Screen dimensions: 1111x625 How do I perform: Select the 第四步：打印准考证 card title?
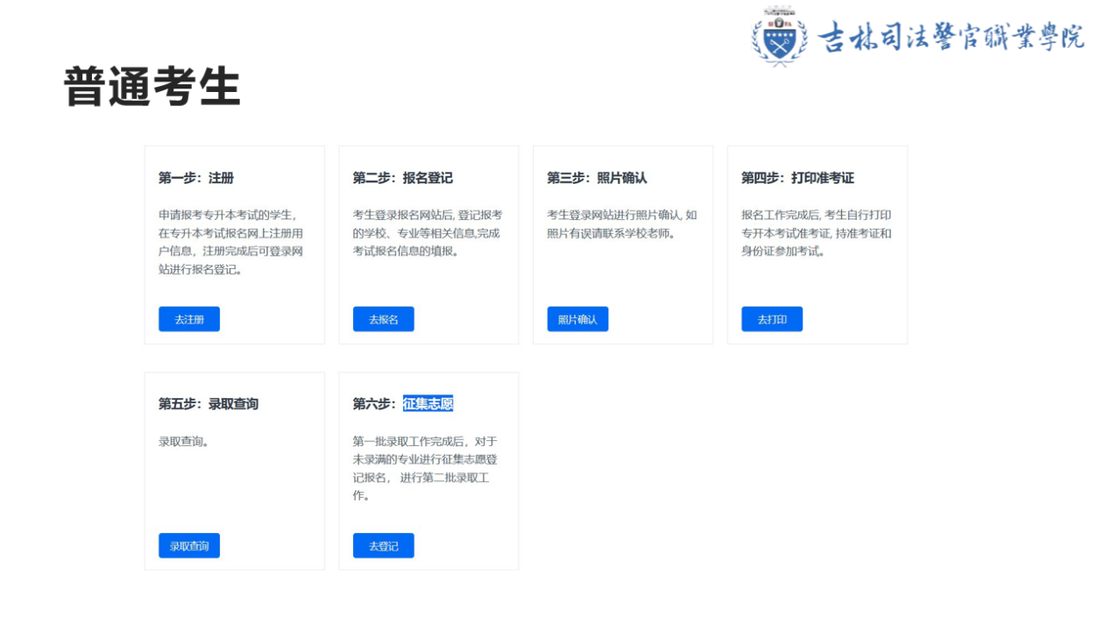797,178
